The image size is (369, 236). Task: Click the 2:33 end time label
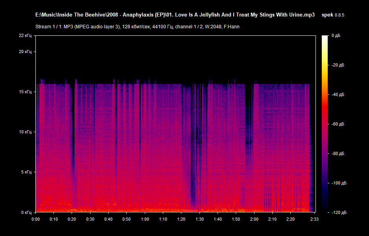pyautogui.click(x=314, y=219)
